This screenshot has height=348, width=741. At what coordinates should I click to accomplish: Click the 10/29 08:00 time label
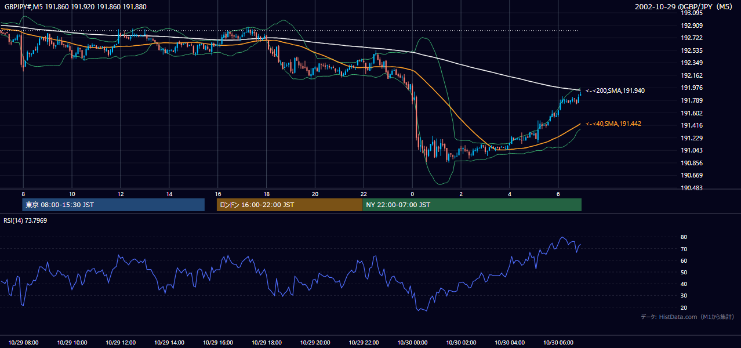[24, 343]
